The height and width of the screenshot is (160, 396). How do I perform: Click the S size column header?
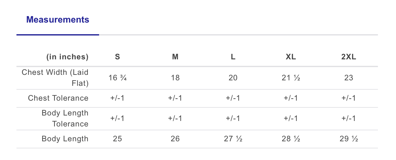[117, 57]
